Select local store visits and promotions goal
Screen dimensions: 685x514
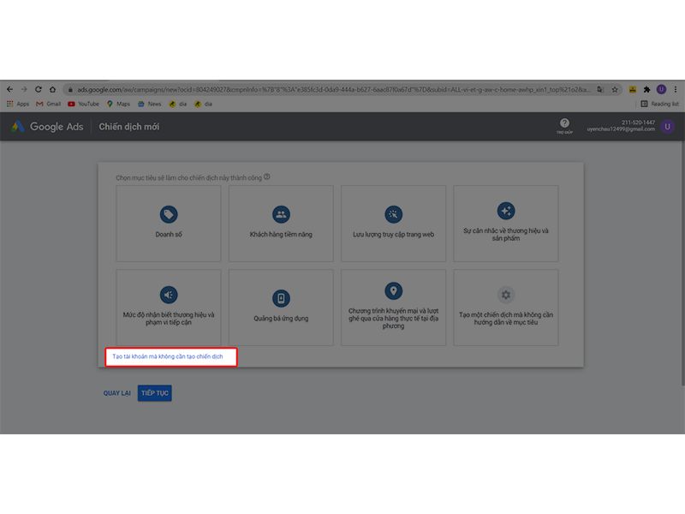pos(393,291)
